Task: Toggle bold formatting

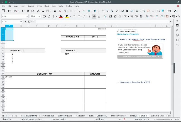Action: 44,16
